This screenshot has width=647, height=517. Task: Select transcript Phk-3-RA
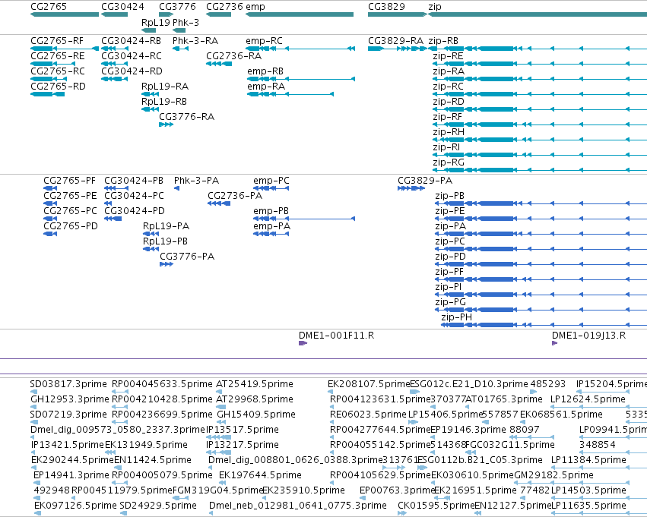(195, 41)
